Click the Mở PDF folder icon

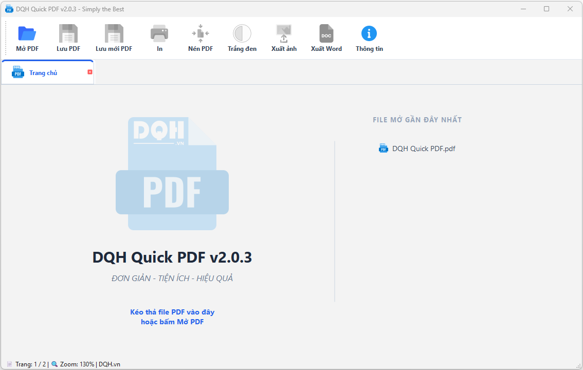click(27, 34)
